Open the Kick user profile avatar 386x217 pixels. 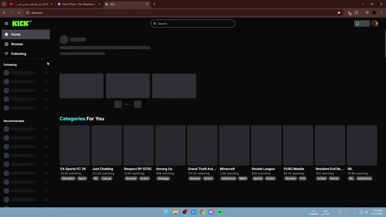tap(375, 24)
